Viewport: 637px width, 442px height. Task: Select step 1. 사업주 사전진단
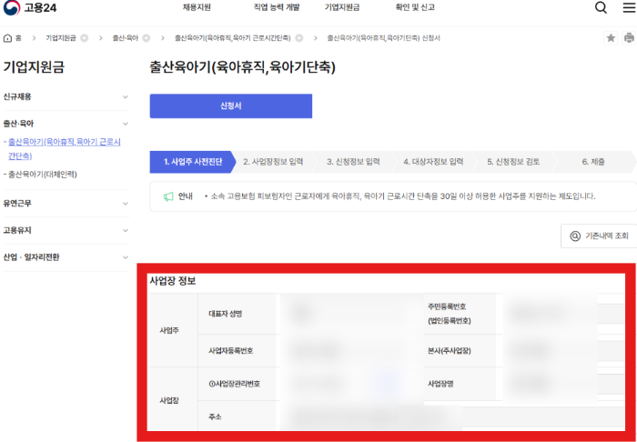[x=193, y=162]
